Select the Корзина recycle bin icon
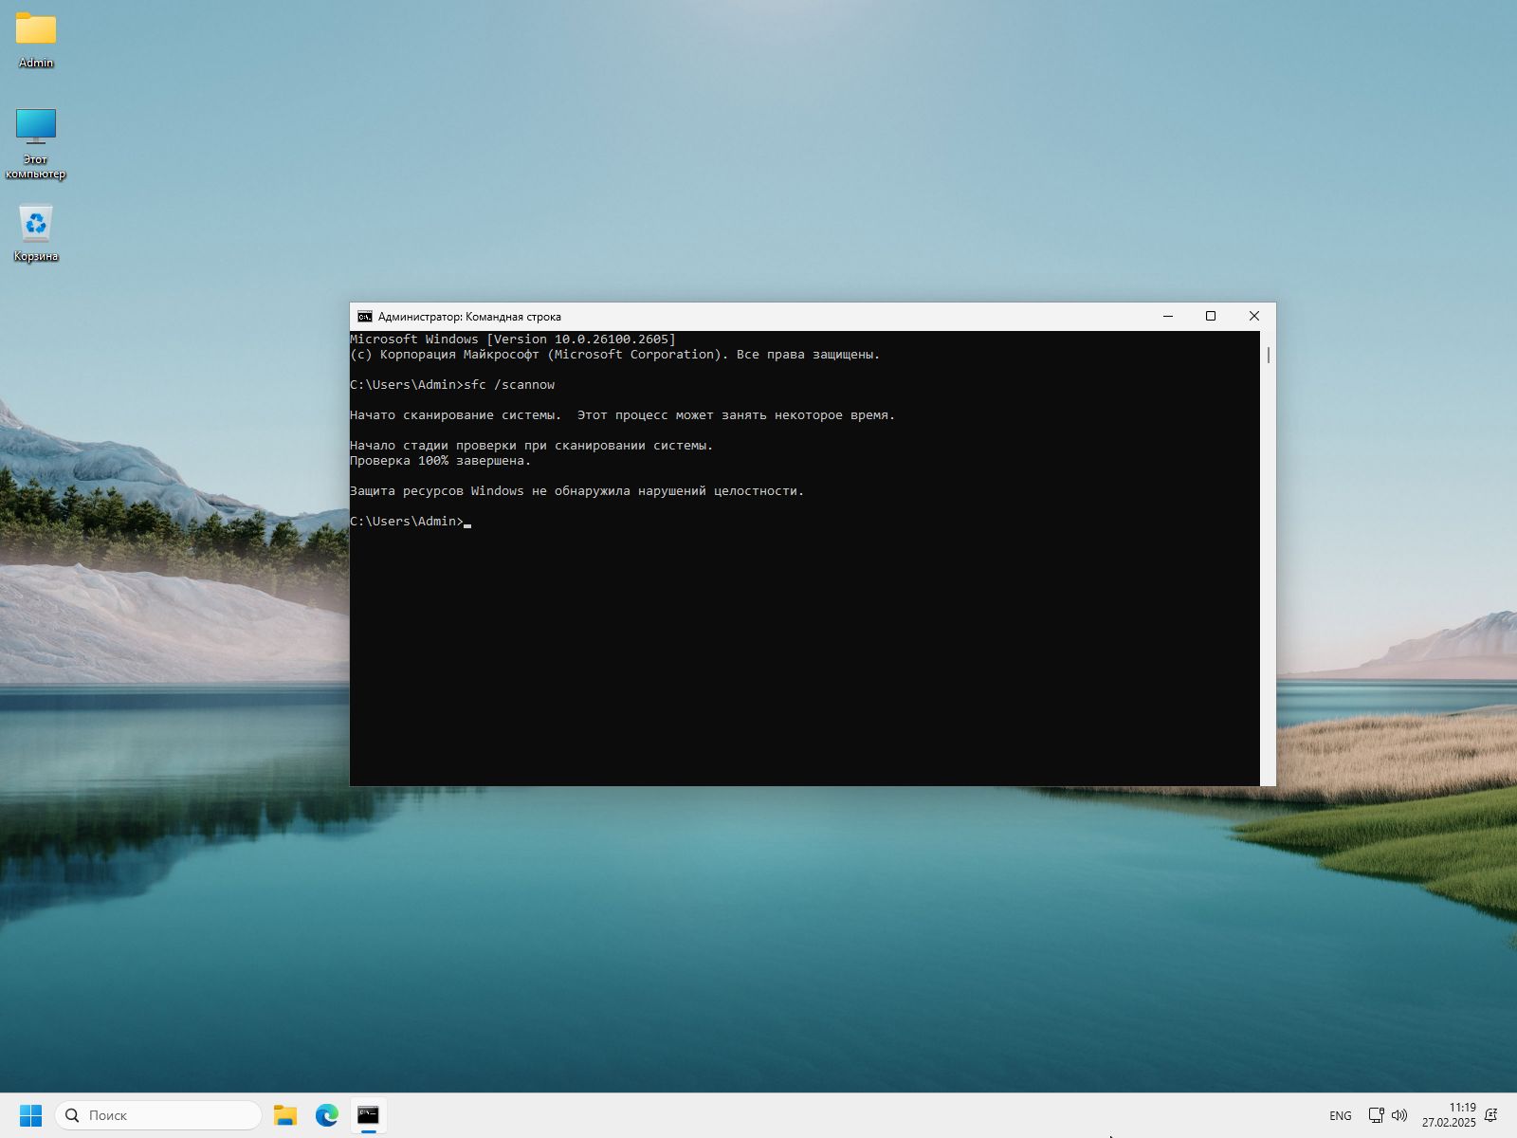Screen dimensions: 1517x1138 coord(36,233)
